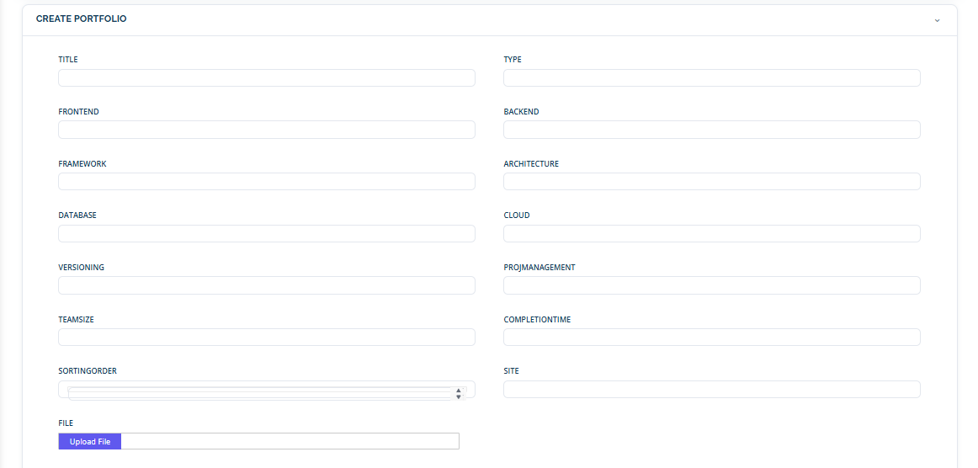Click the Sortingorder spinner arrows
Image resolution: width=978 pixels, height=468 pixels.
click(x=459, y=393)
